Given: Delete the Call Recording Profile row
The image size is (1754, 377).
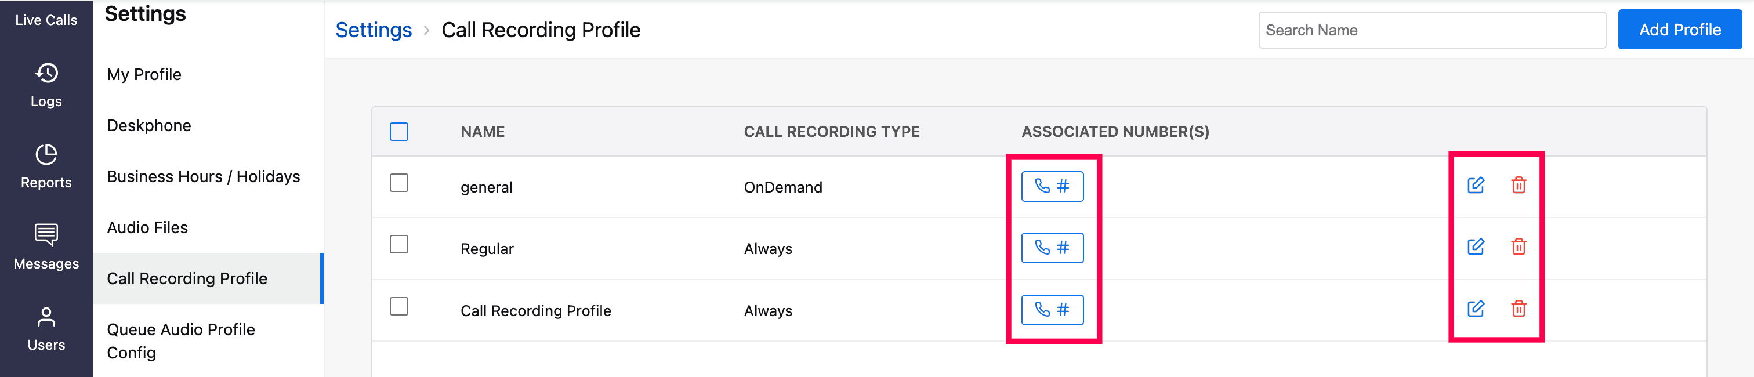Looking at the screenshot, I should click(x=1519, y=309).
